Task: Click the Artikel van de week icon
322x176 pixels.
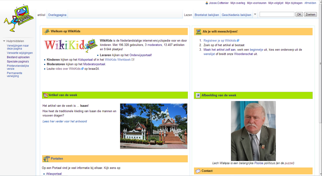Action: (x=46, y=95)
